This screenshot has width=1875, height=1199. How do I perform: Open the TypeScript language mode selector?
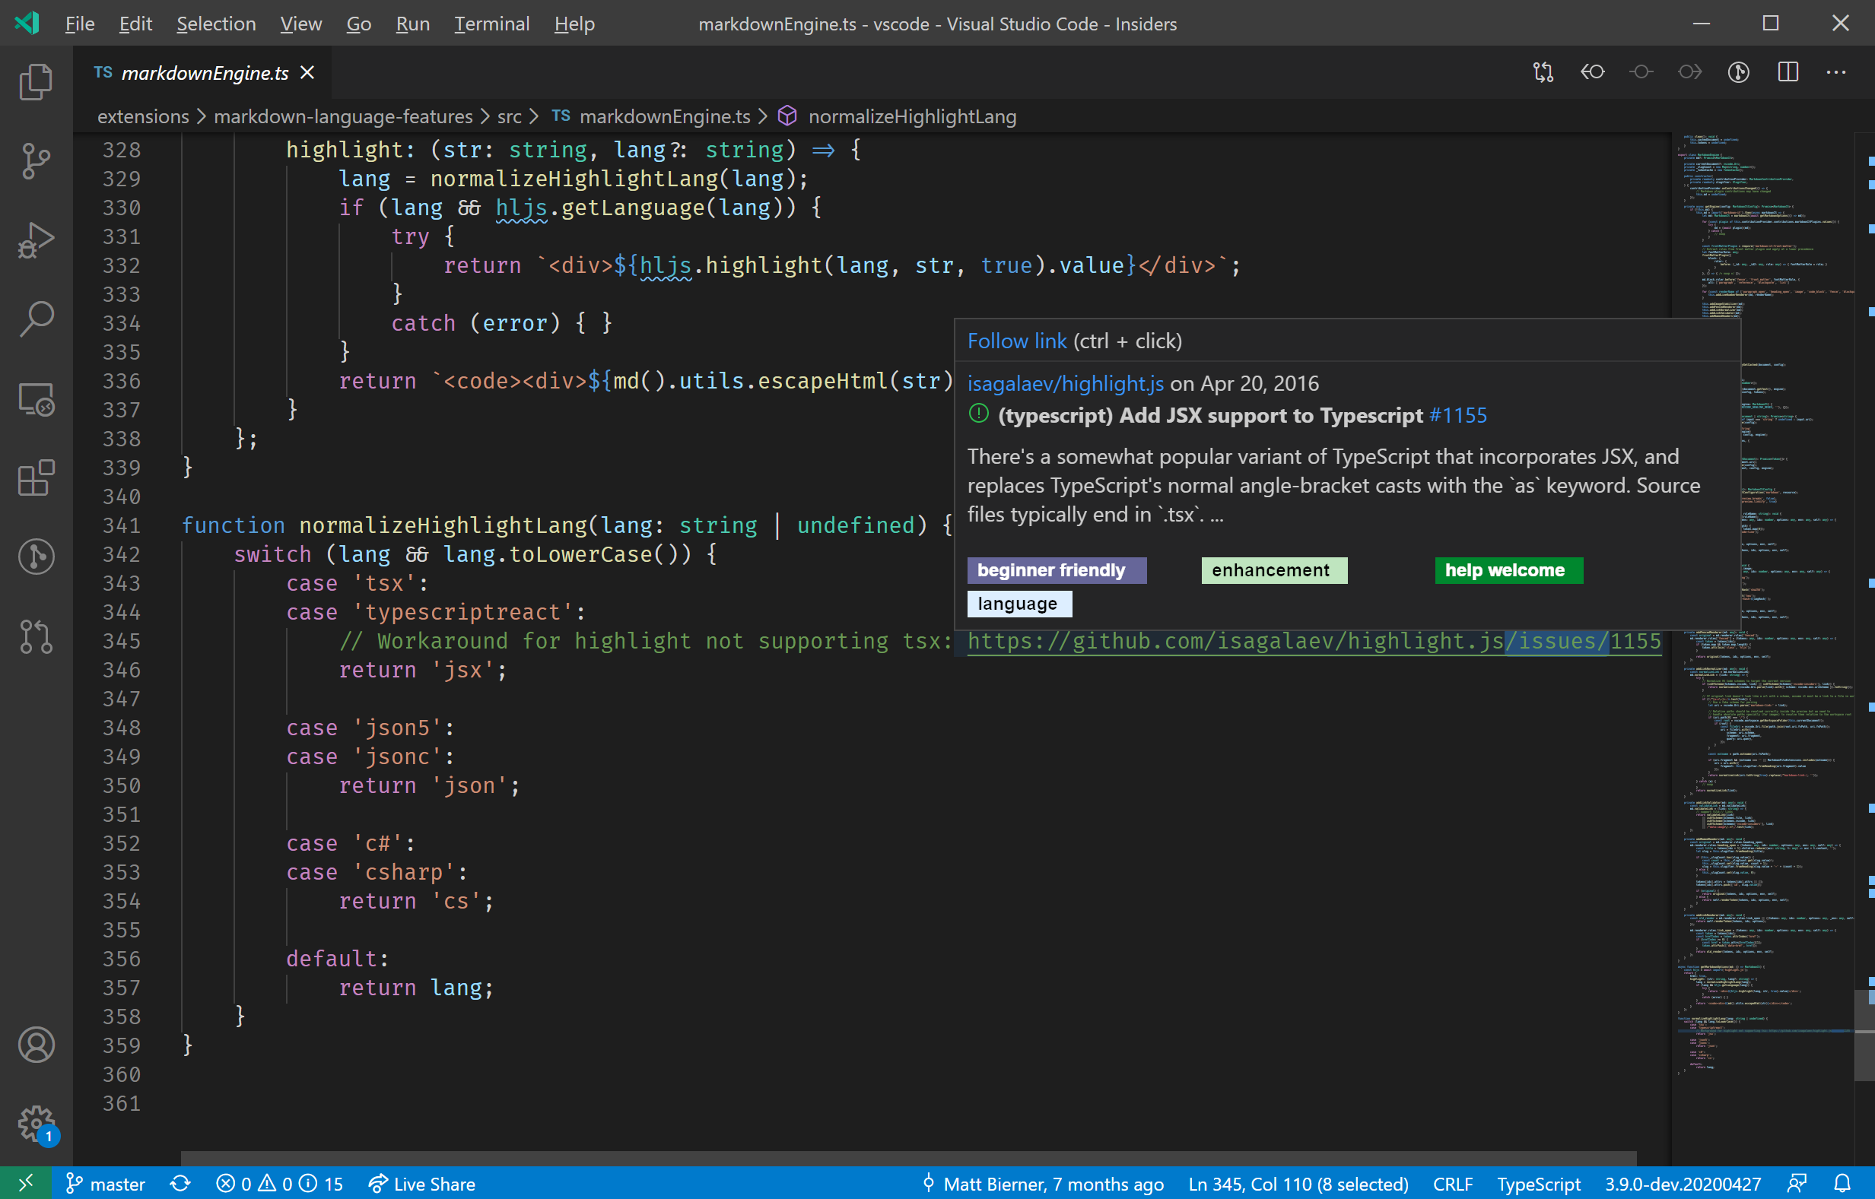pyautogui.click(x=1540, y=1182)
